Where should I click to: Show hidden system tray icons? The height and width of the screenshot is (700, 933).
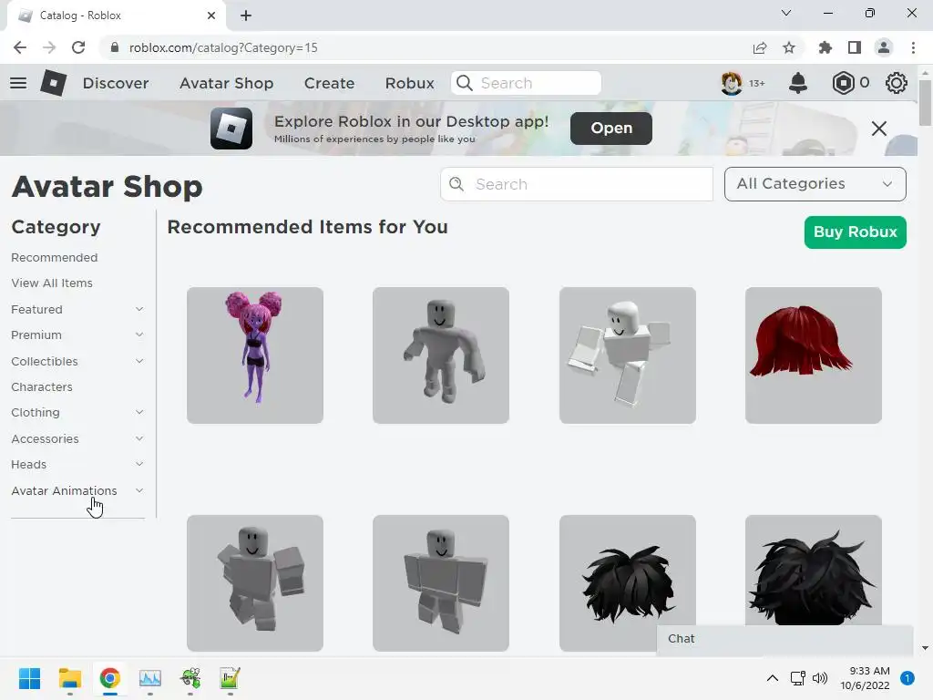773,678
